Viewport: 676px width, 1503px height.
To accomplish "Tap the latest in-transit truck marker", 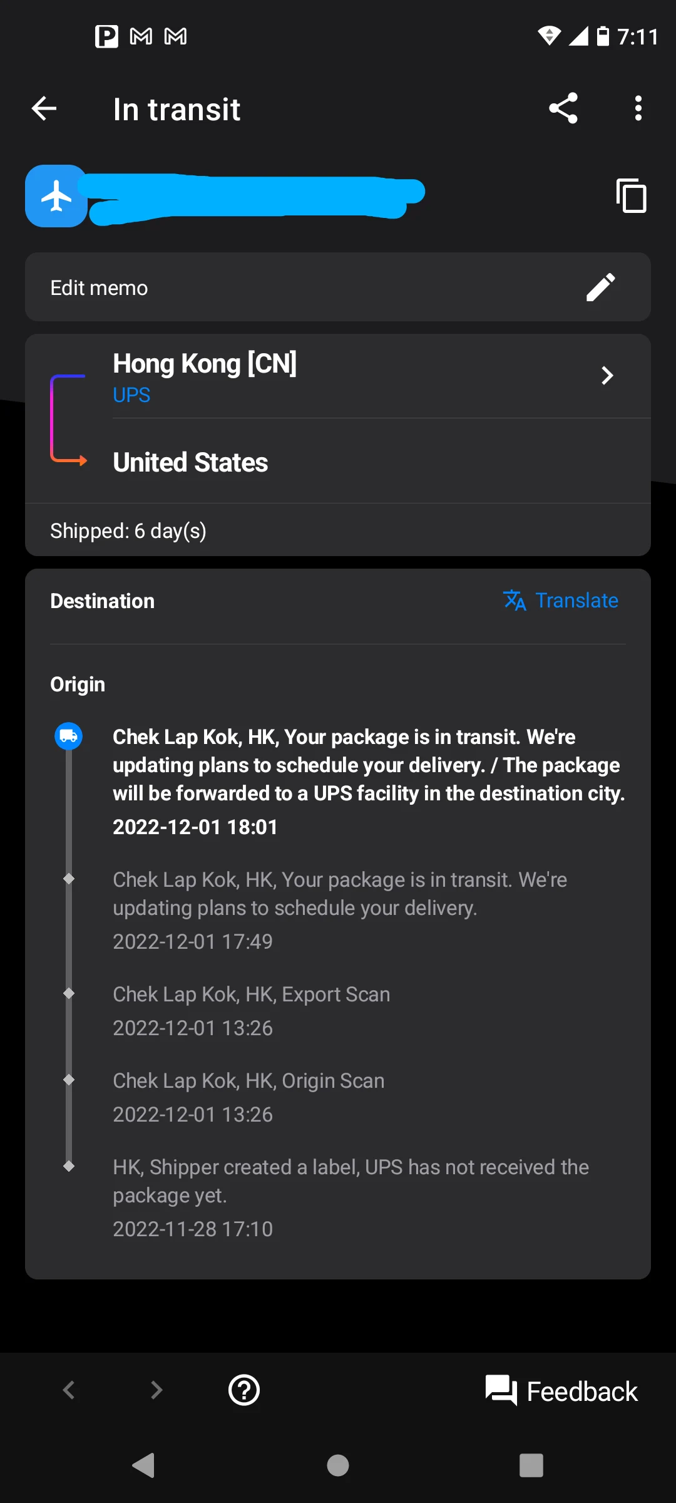I will click(x=69, y=736).
